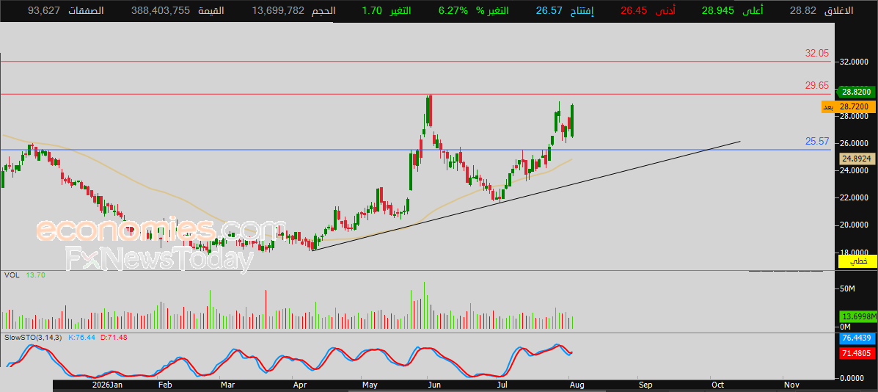The image size is (878, 392).
Task: Select the blue 76.4439 stochastic tag
Action: 857,339
